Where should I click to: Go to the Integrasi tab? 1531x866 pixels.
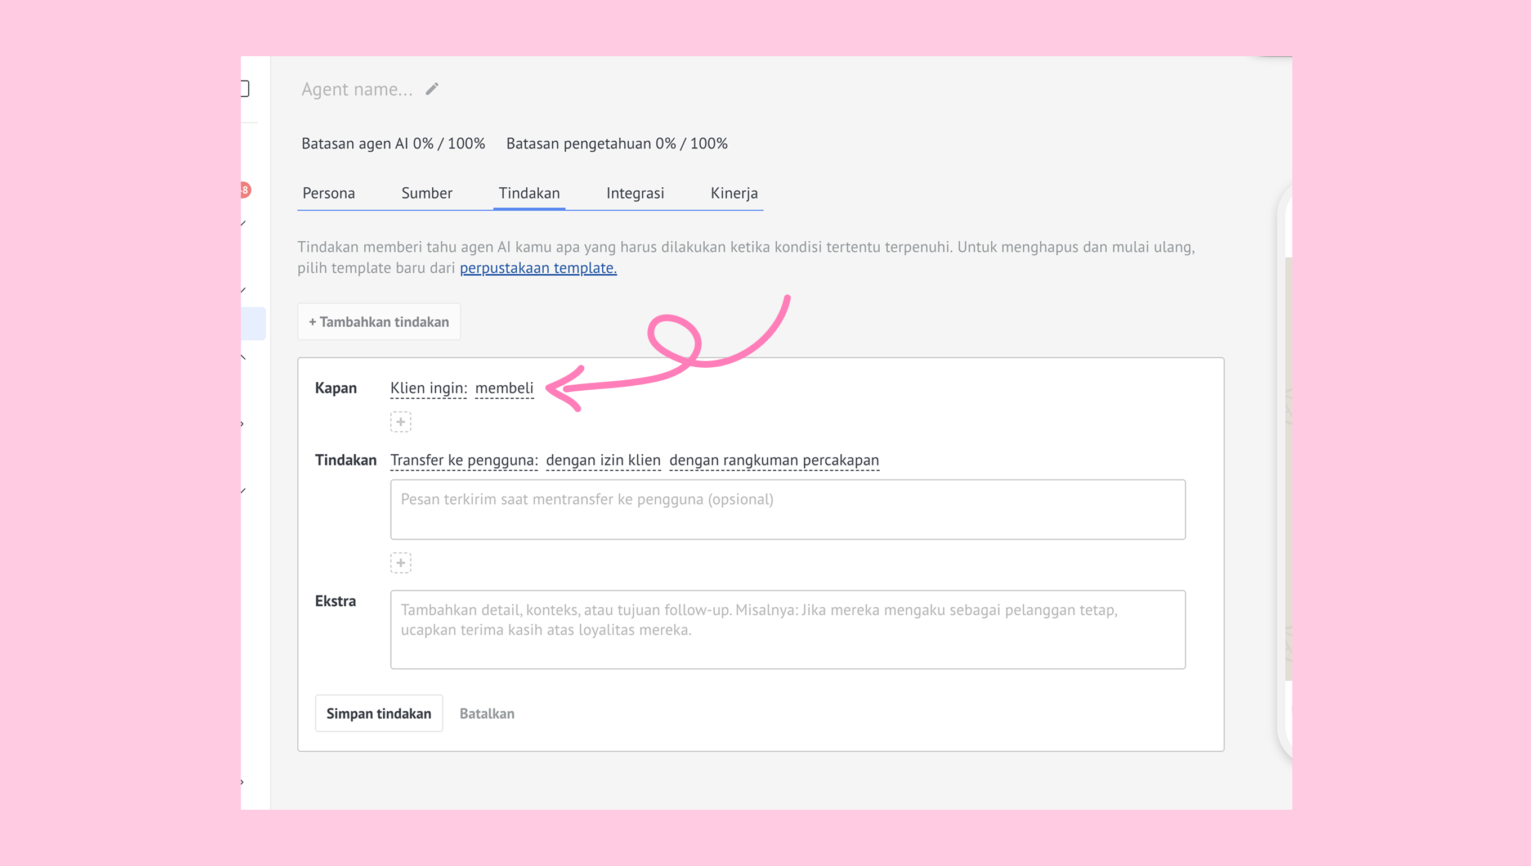pos(635,193)
